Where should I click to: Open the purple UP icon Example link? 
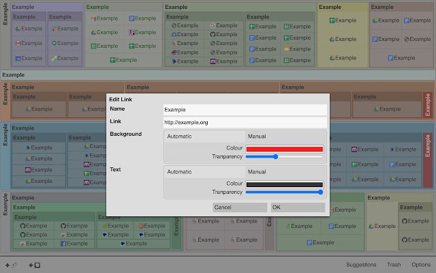click(142, 32)
